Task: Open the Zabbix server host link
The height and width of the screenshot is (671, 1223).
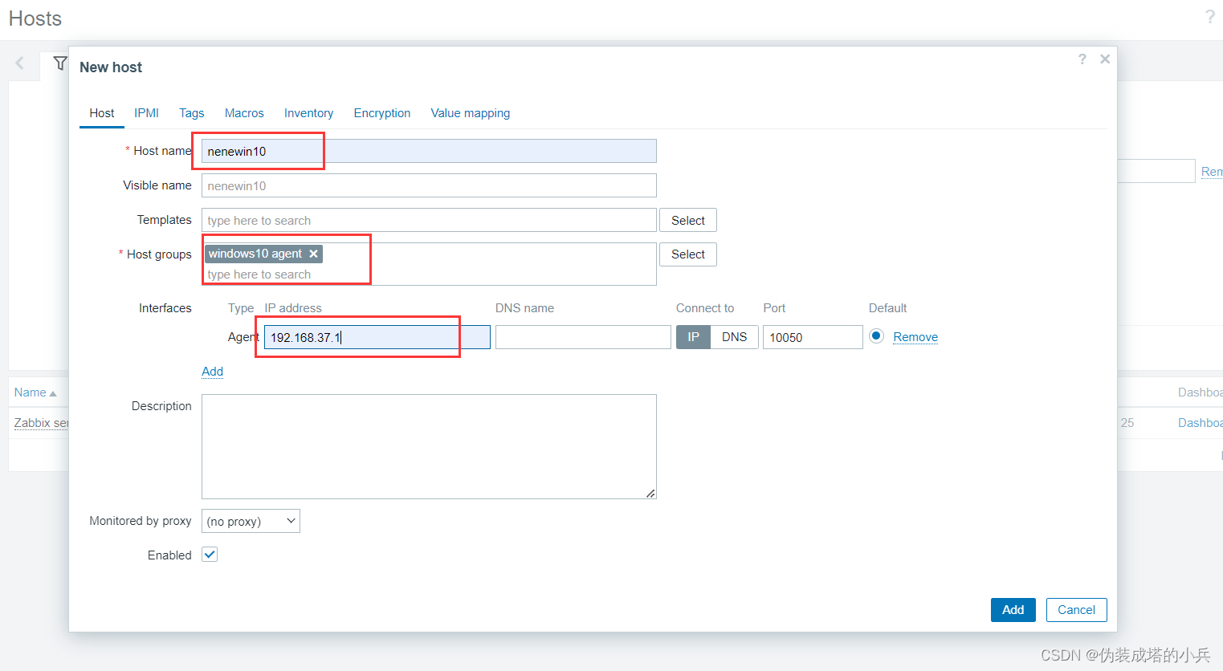Action: click(41, 423)
